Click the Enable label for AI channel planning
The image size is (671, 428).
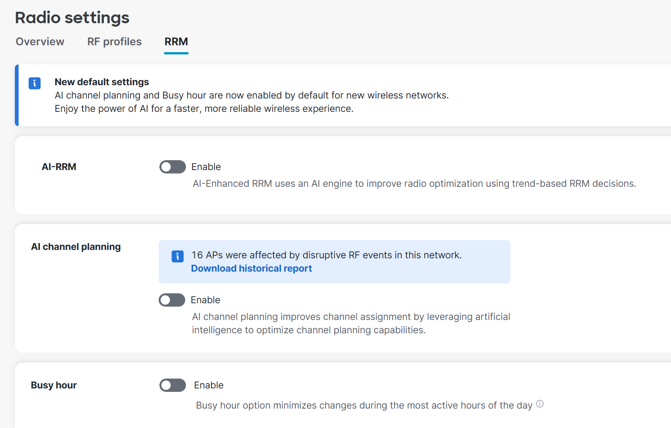(205, 300)
